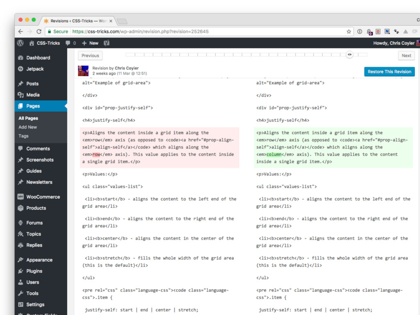
Task: Click the Dashboard gauge icon
Action: coord(21,58)
